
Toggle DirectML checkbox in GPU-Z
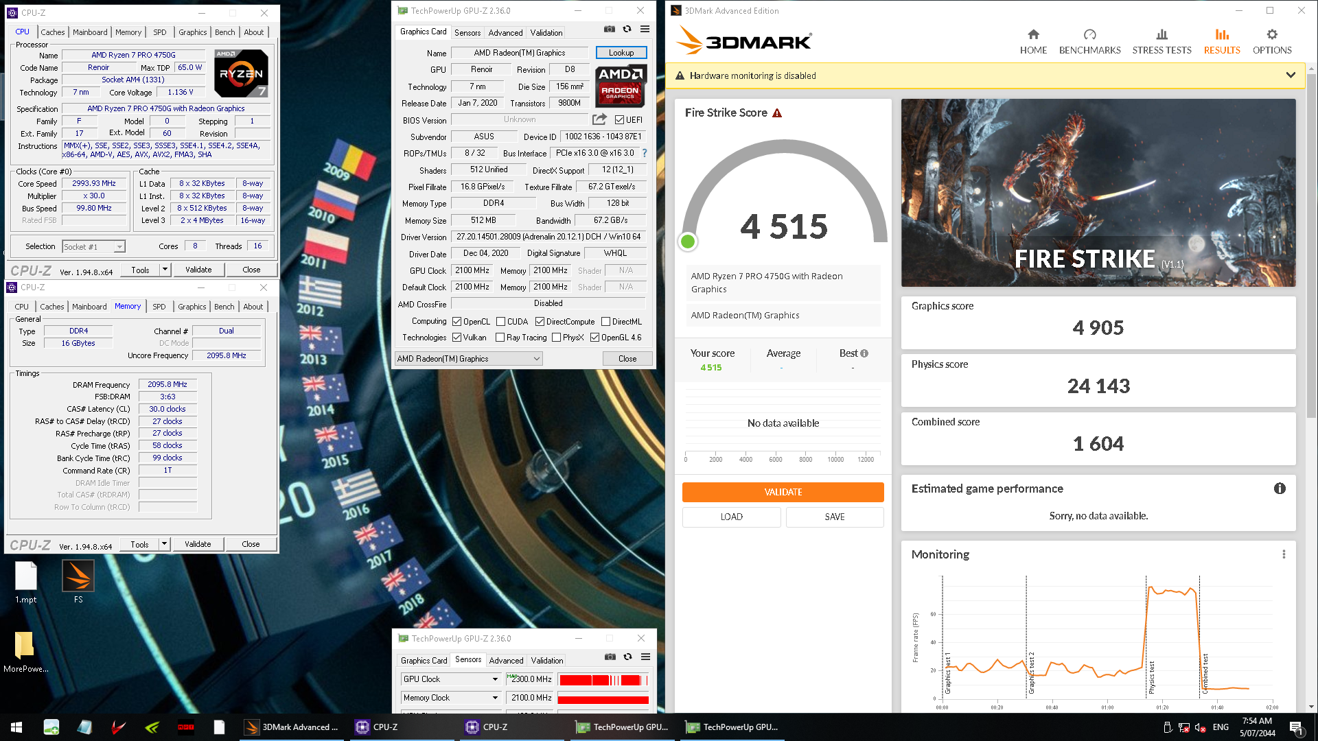point(605,321)
